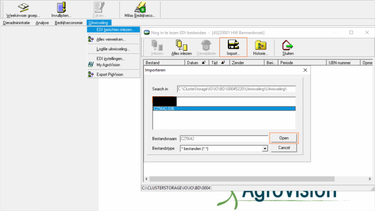Viewport: 375px width, 211px height.
Task: Launch Mifas Bedrijfseco toolbar icon
Action: [x=140, y=8]
